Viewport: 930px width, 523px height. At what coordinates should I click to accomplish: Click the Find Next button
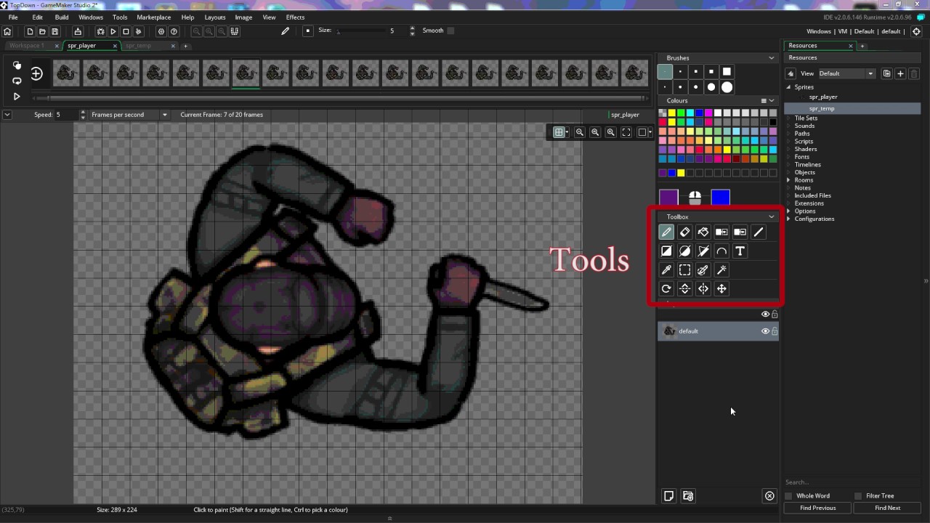(888, 508)
